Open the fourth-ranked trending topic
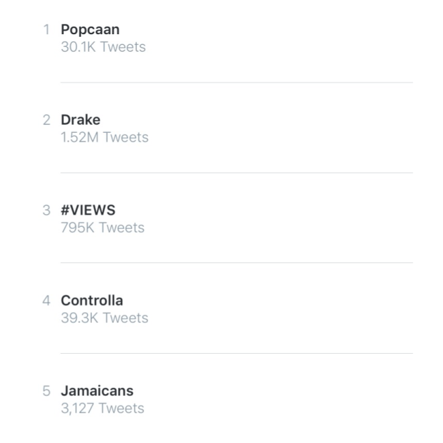Image resolution: width=443 pixels, height=443 pixels. pos(92,300)
